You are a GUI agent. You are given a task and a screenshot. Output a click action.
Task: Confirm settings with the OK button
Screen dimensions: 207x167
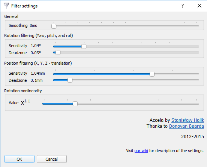[19, 159]
